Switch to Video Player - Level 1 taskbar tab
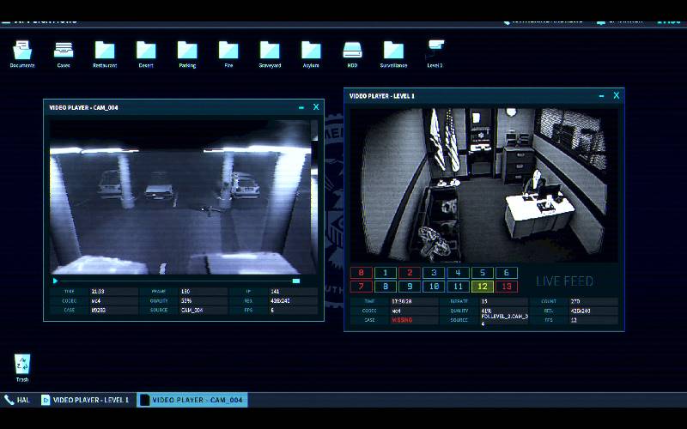 (x=86, y=400)
